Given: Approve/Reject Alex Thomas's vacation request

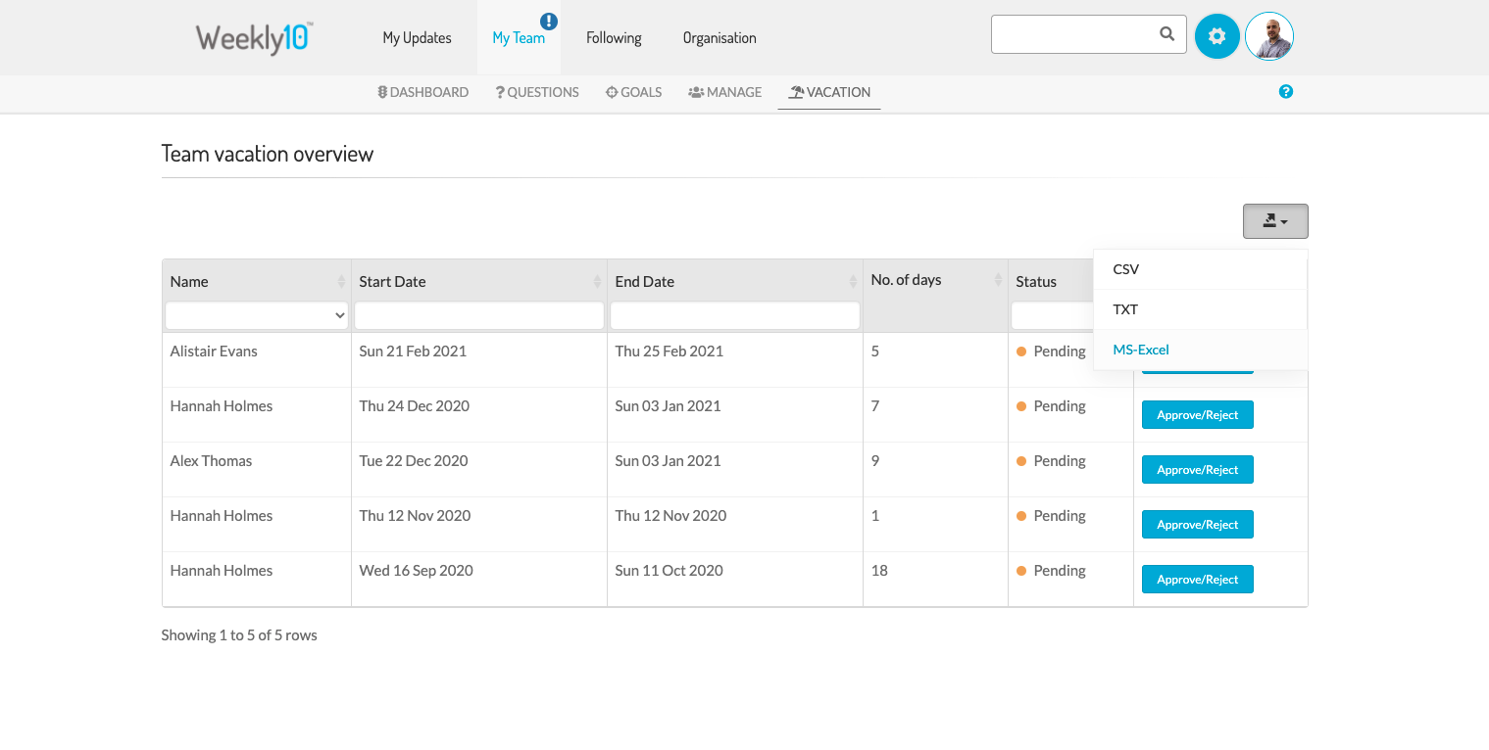Looking at the screenshot, I should [1197, 470].
